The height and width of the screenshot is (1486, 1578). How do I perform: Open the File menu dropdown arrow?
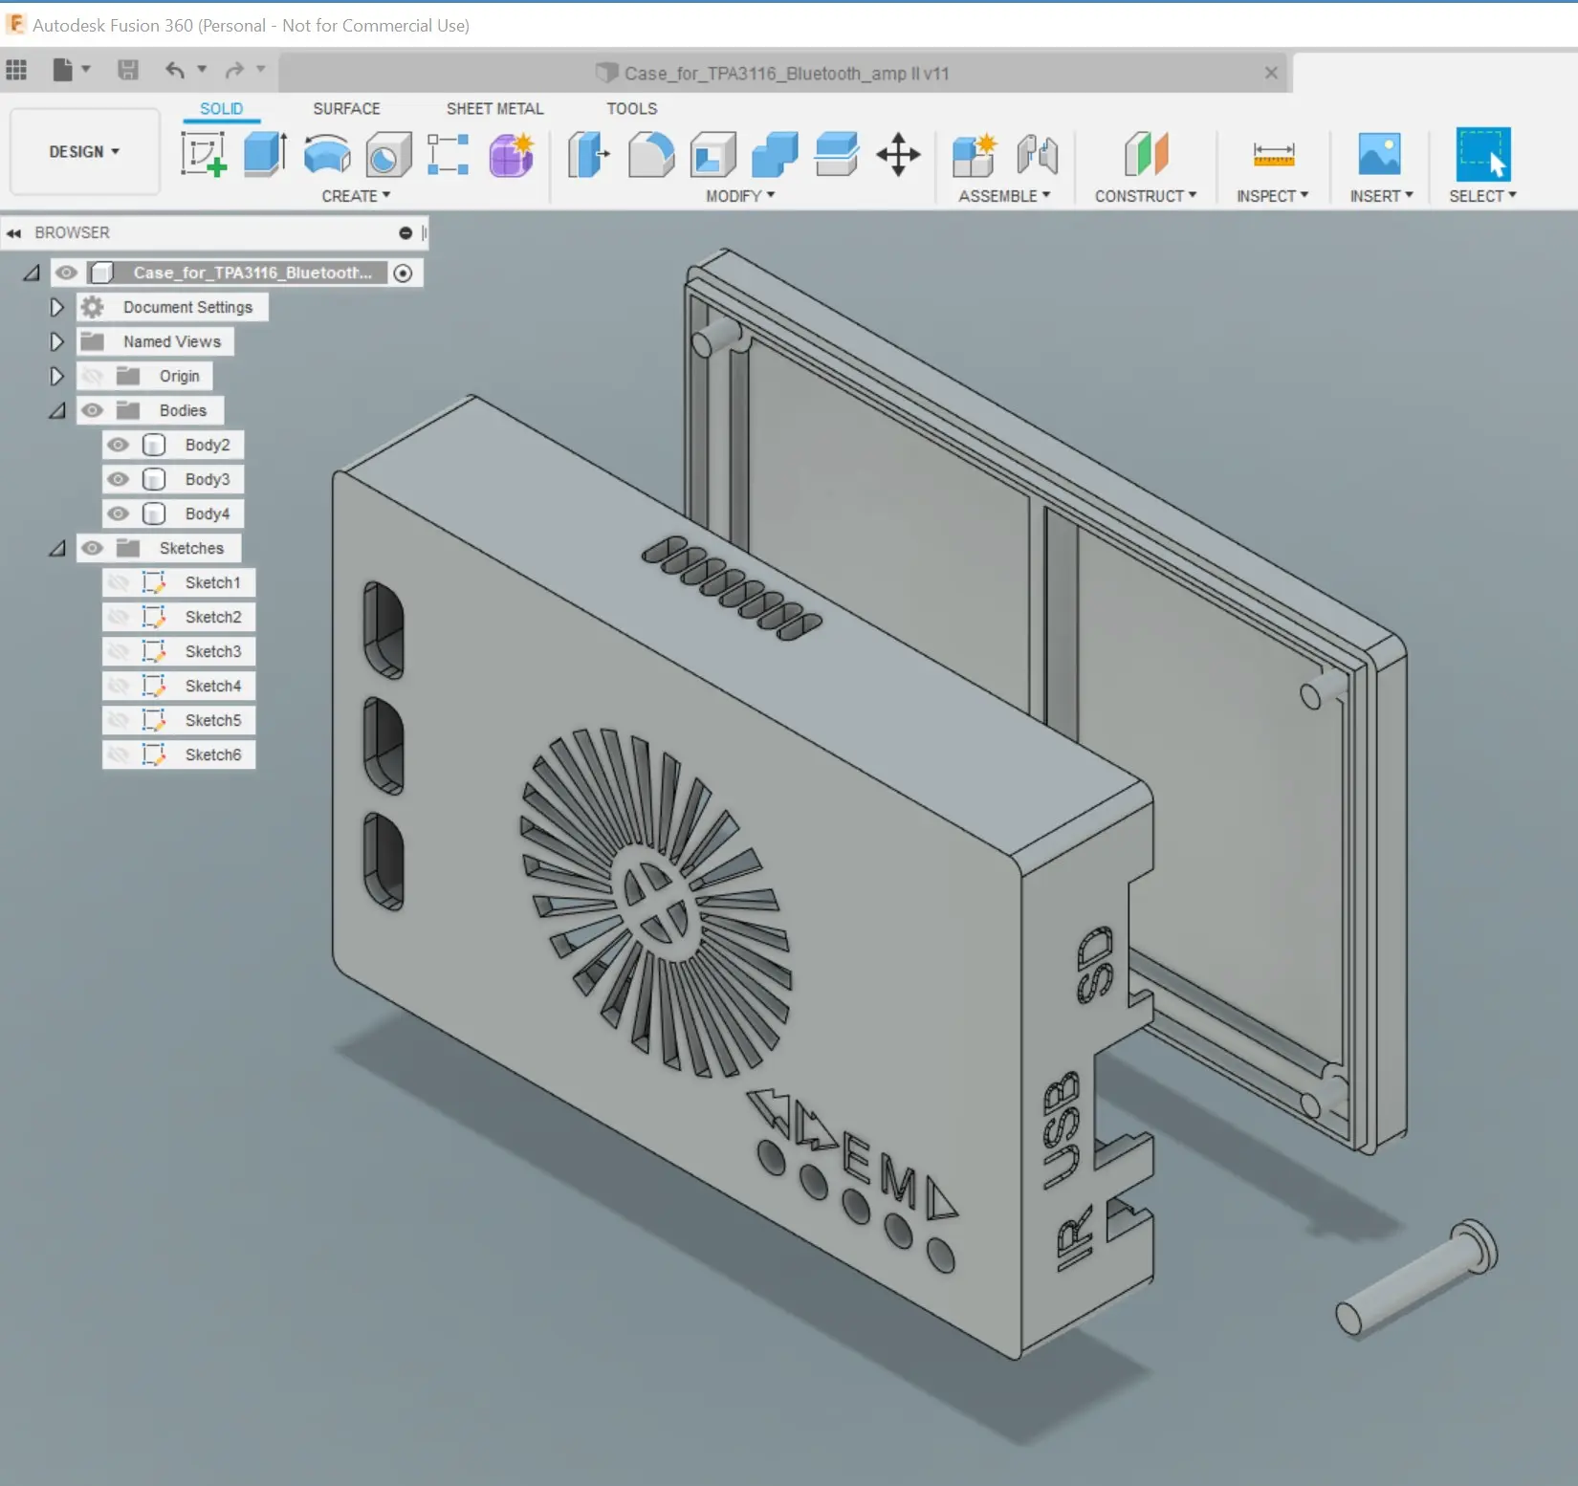(x=86, y=69)
